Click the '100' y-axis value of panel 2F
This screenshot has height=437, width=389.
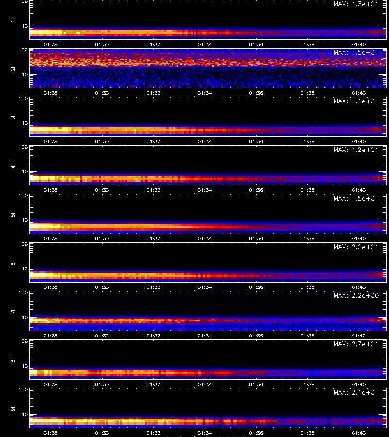point(23,50)
